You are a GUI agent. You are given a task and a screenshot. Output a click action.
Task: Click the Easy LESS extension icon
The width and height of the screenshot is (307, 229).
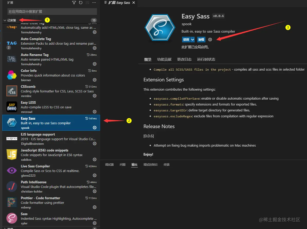[12, 107]
